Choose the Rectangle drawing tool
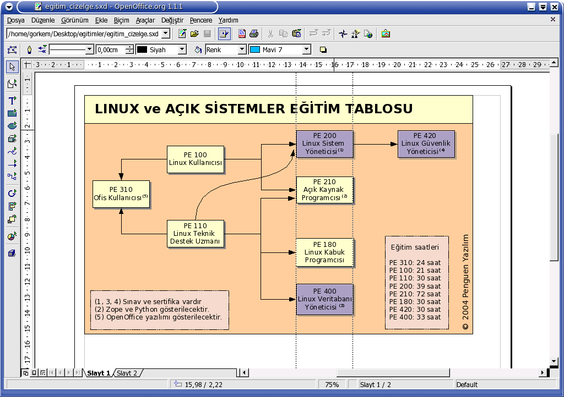The height and width of the screenshot is (397, 564). tap(12, 113)
